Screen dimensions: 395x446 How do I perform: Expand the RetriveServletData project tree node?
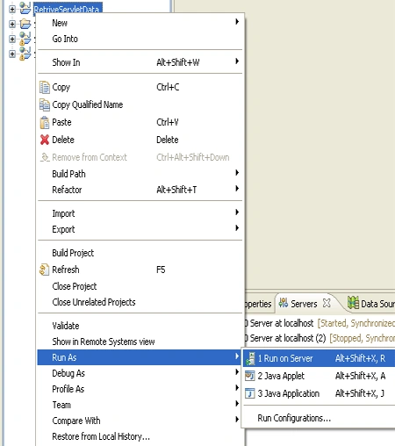(12, 9)
